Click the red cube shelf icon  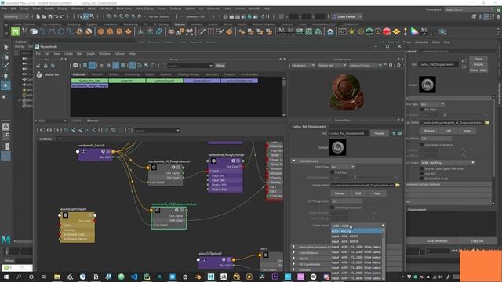(x=387, y=31)
